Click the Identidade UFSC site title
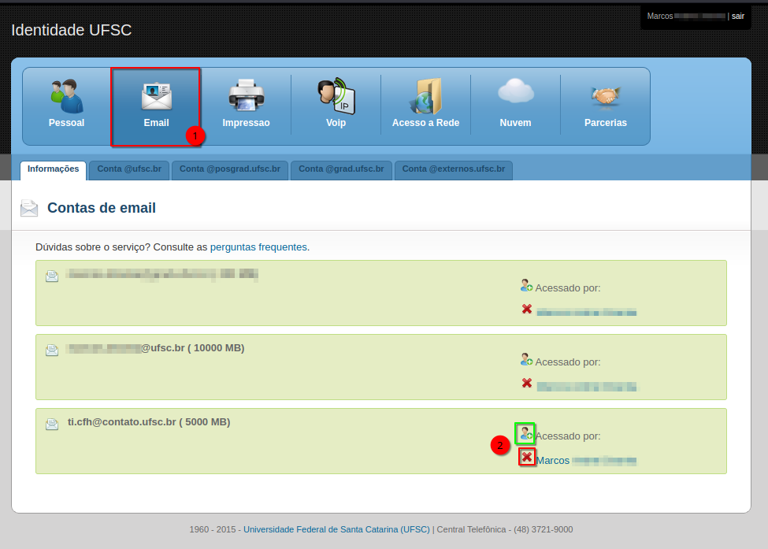 (x=72, y=30)
